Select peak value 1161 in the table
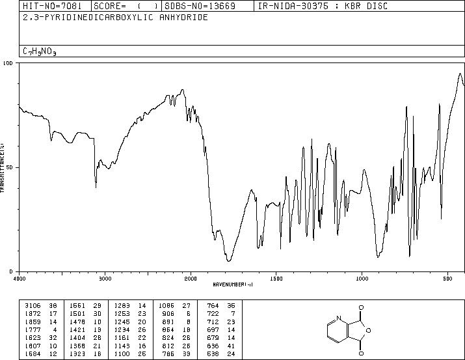Viewport: 465px width, 360px height. click(122, 338)
